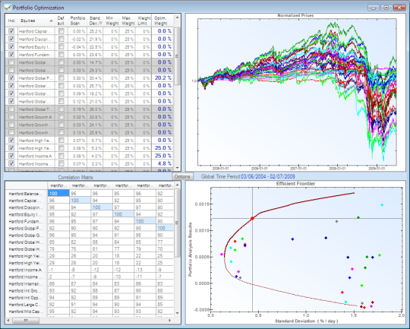
Task: Select the 30.4 % standard deviation cell
Action: pos(96,78)
